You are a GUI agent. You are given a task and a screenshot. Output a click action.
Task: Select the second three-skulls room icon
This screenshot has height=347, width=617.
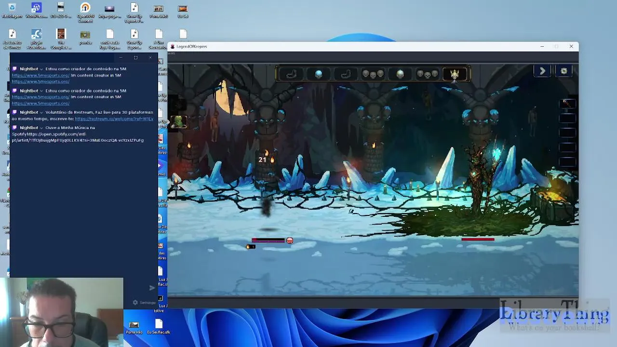tap(427, 74)
